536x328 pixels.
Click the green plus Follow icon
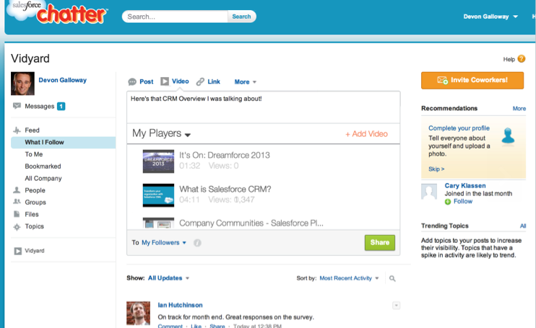coord(447,202)
